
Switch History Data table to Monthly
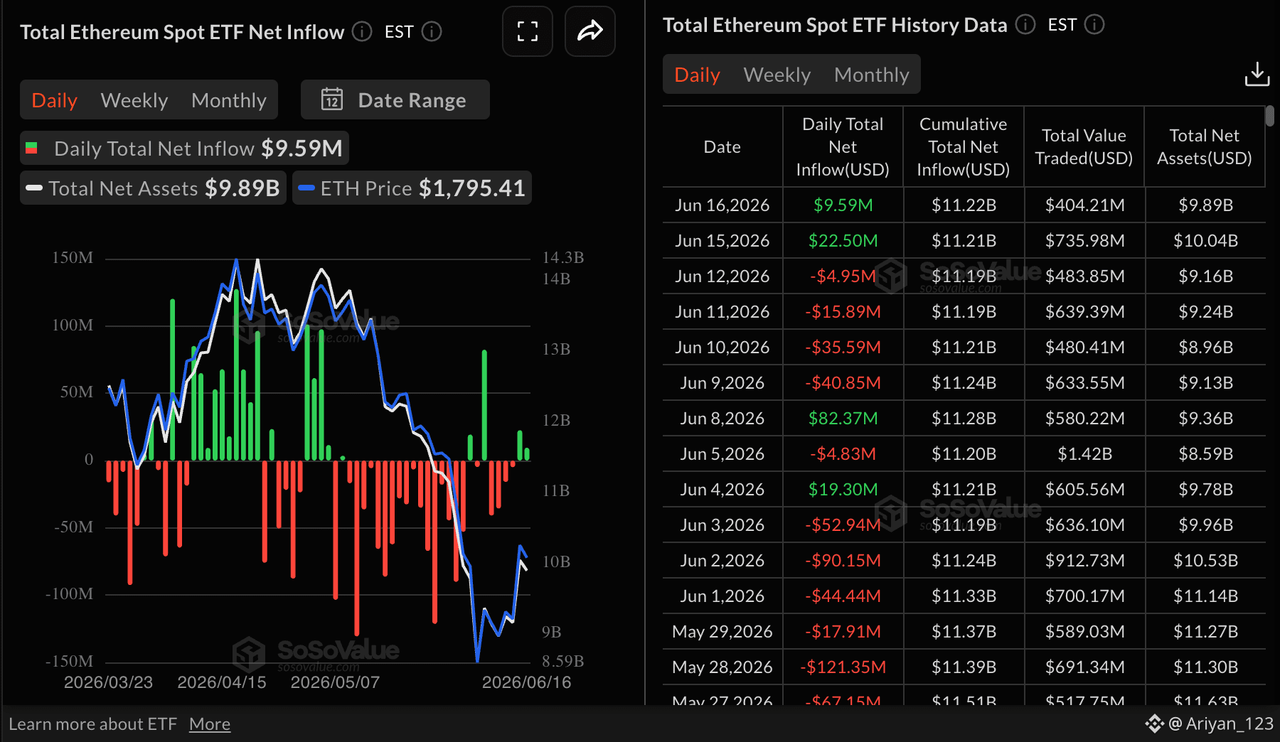coord(872,75)
